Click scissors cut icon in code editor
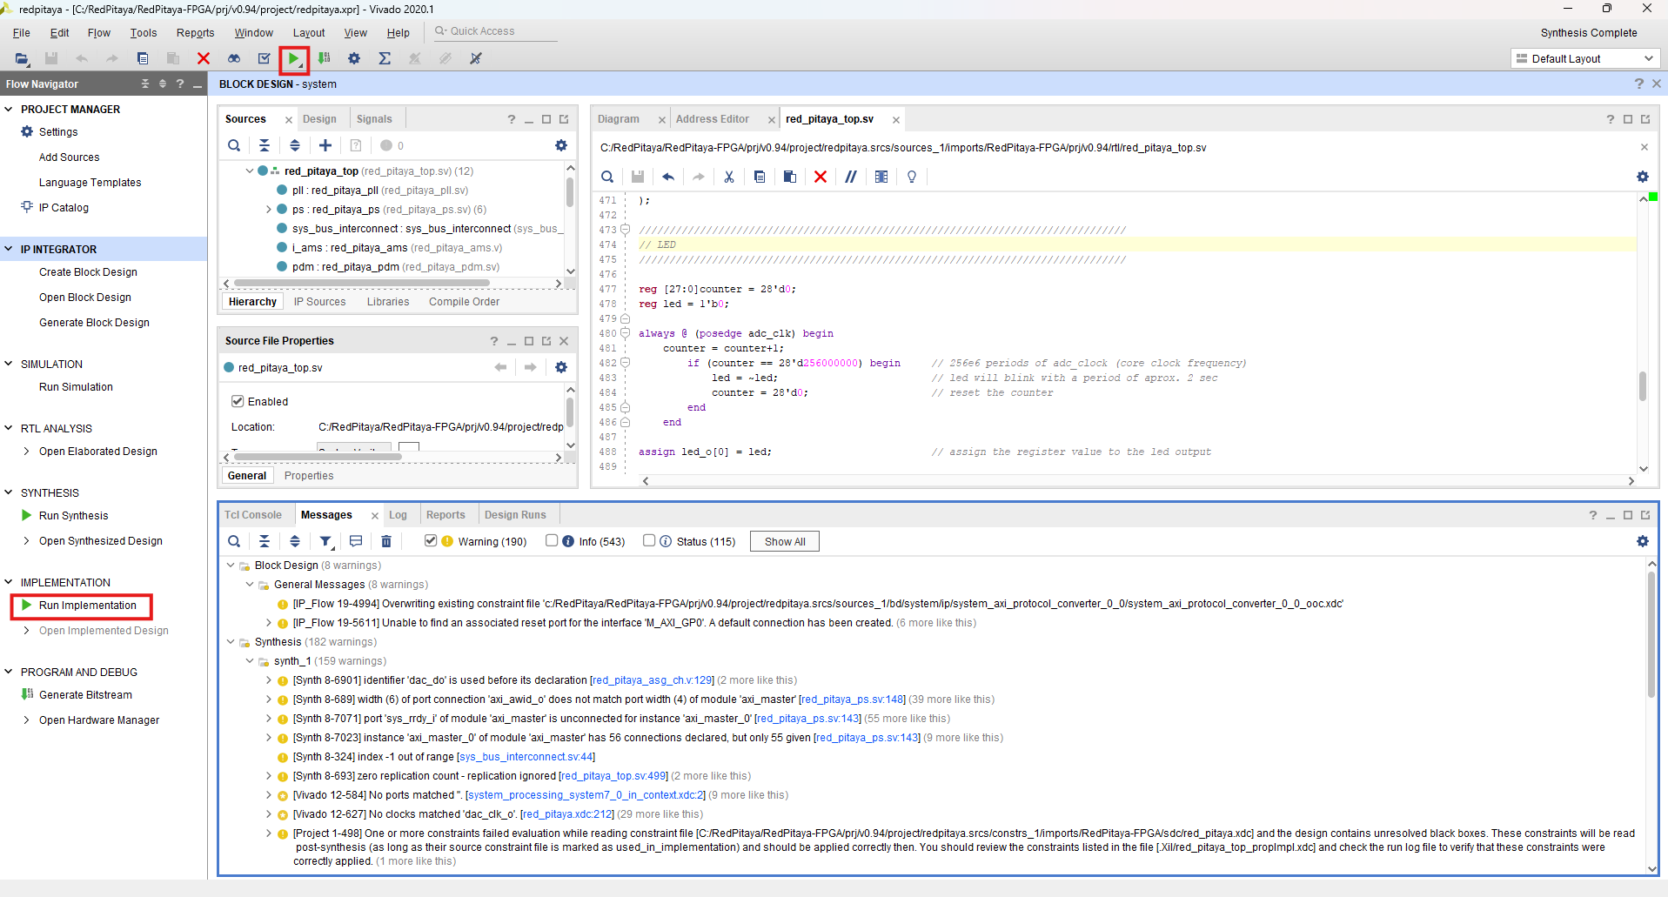Image resolution: width=1668 pixels, height=897 pixels. pyautogui.click(x=729, y=177)
